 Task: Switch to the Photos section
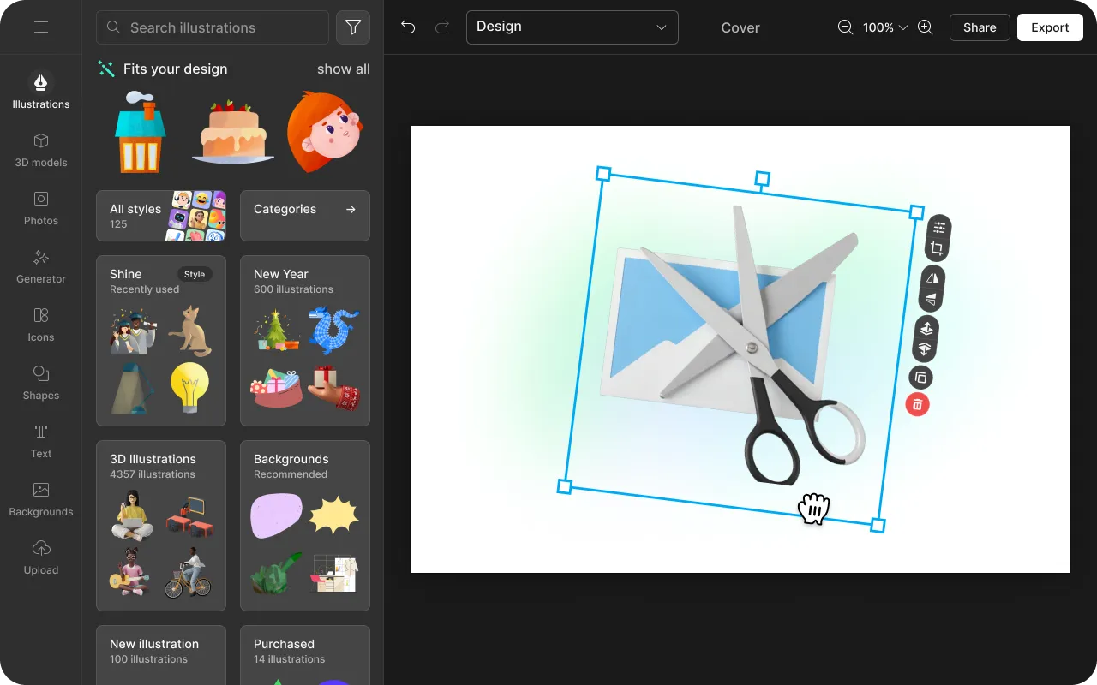pyautogui.click(x=40, y=208)
